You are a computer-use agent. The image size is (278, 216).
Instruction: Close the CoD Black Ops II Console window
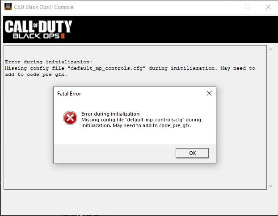click(268, 7)
